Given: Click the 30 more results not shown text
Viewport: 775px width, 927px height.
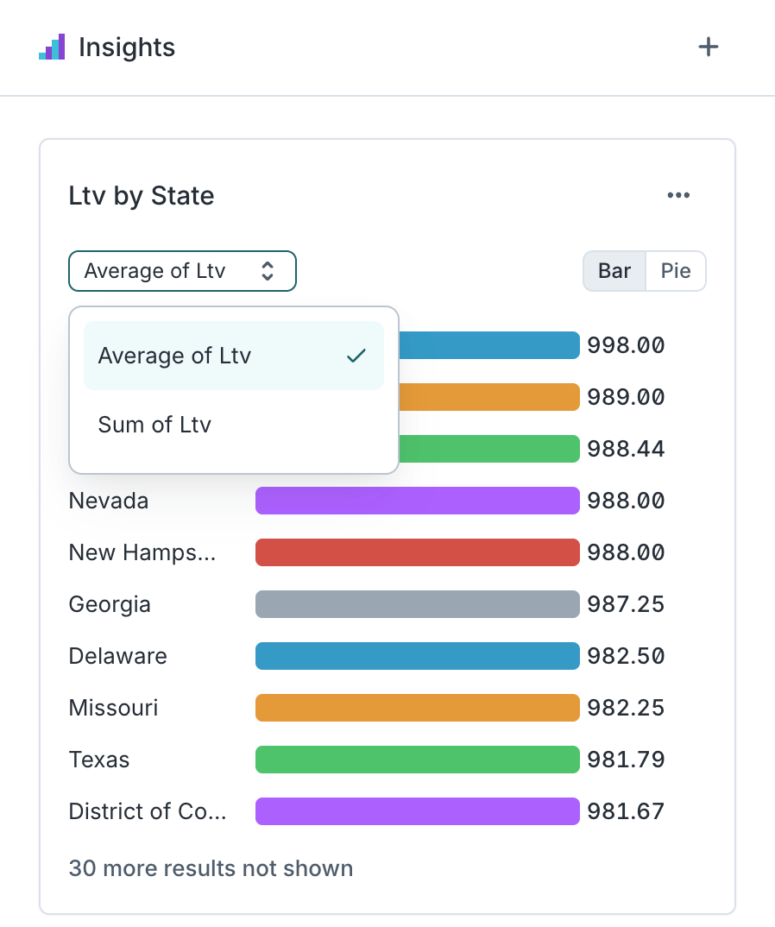Looking at the screenshot, I should click(211, 868).
